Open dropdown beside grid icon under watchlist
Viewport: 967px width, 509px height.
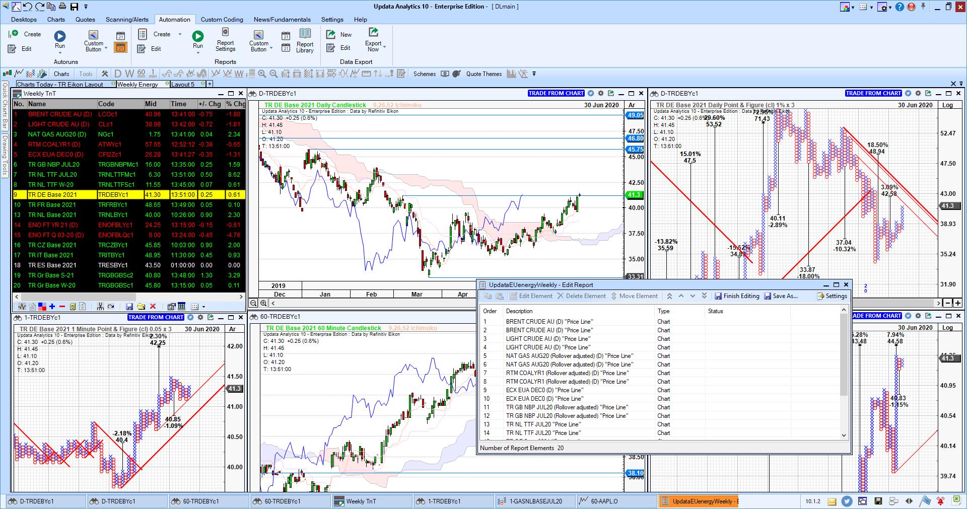coord(203,306)
